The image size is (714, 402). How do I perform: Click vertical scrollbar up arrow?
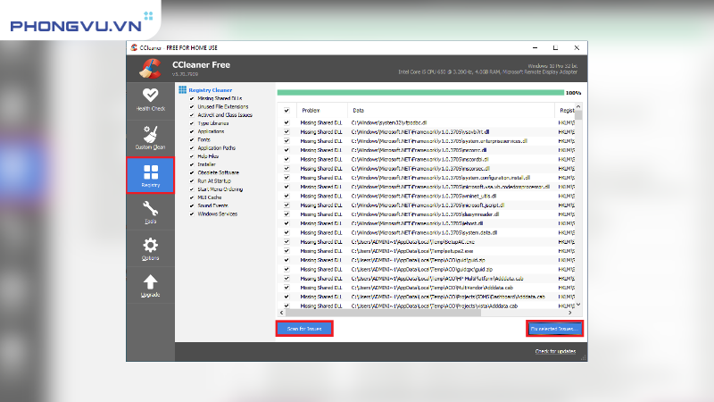tap(578, 106)
